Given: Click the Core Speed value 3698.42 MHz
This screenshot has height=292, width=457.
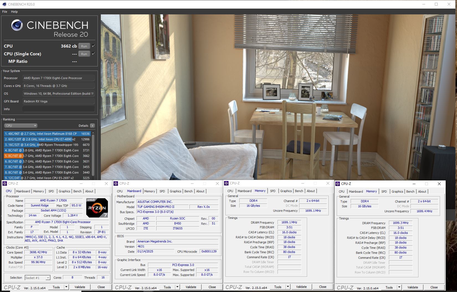Looking at the screenshot, I should click(38, 252).
